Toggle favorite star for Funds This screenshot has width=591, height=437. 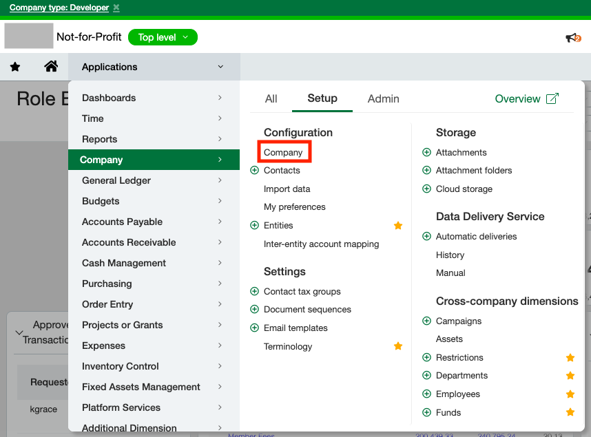[570, 412]
